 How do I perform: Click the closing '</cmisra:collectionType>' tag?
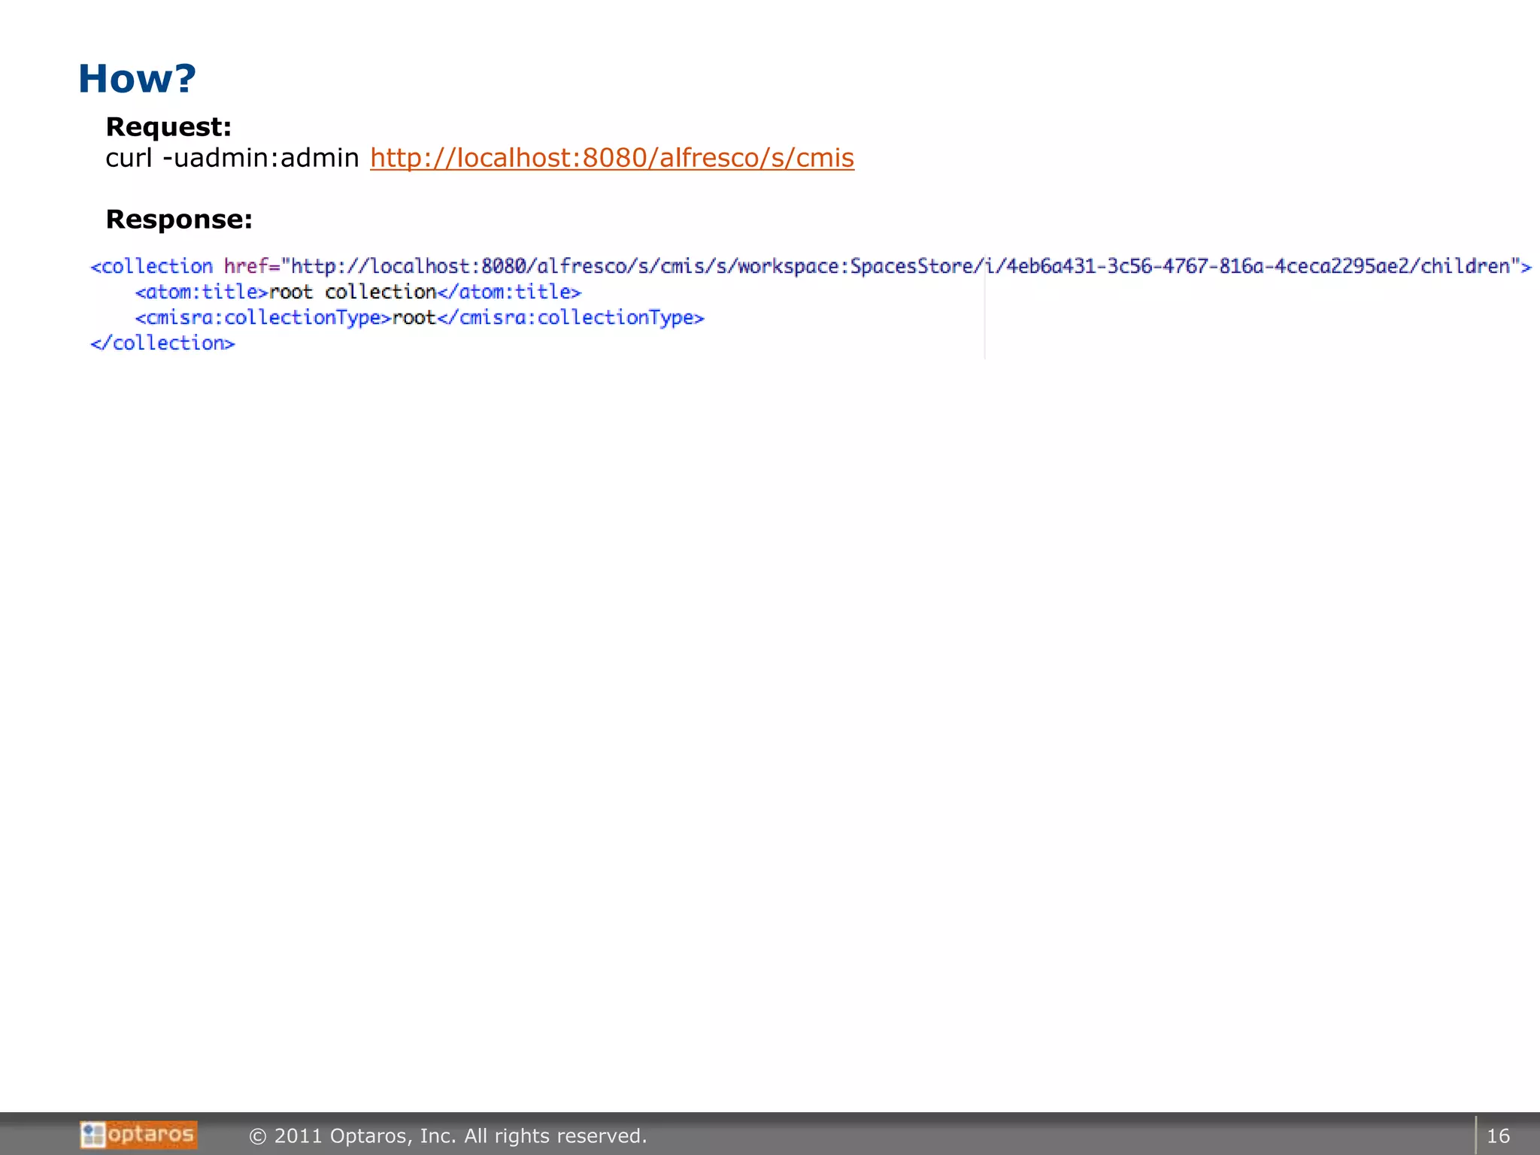click(570, 317)
